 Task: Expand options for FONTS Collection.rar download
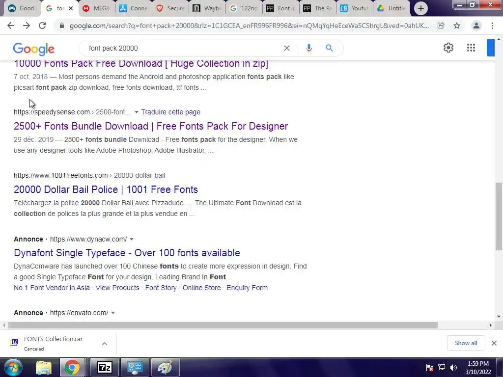click(x=105, y=344)
